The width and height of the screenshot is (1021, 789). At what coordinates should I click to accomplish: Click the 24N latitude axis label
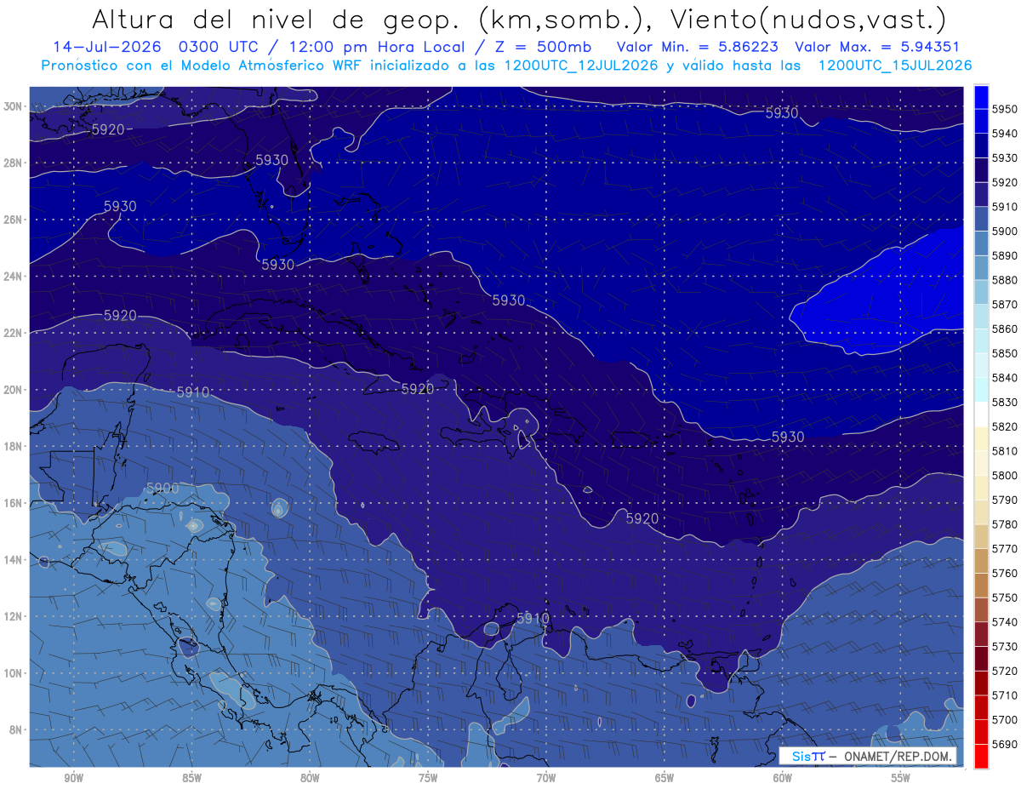click(14, 277)
